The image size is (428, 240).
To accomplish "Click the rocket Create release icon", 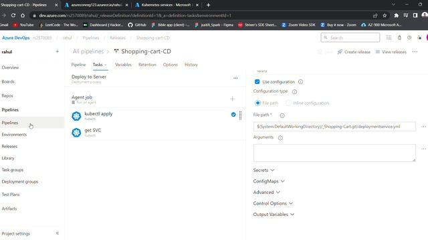I will pos(340,52).
